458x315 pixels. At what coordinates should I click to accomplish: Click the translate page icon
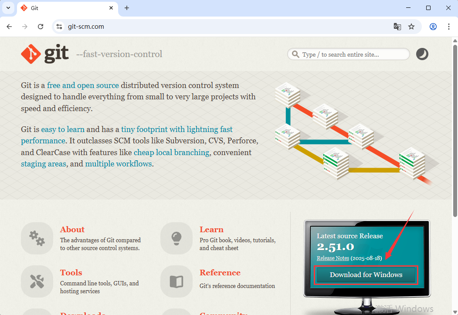pyautogui.click(x=397, y=27)
